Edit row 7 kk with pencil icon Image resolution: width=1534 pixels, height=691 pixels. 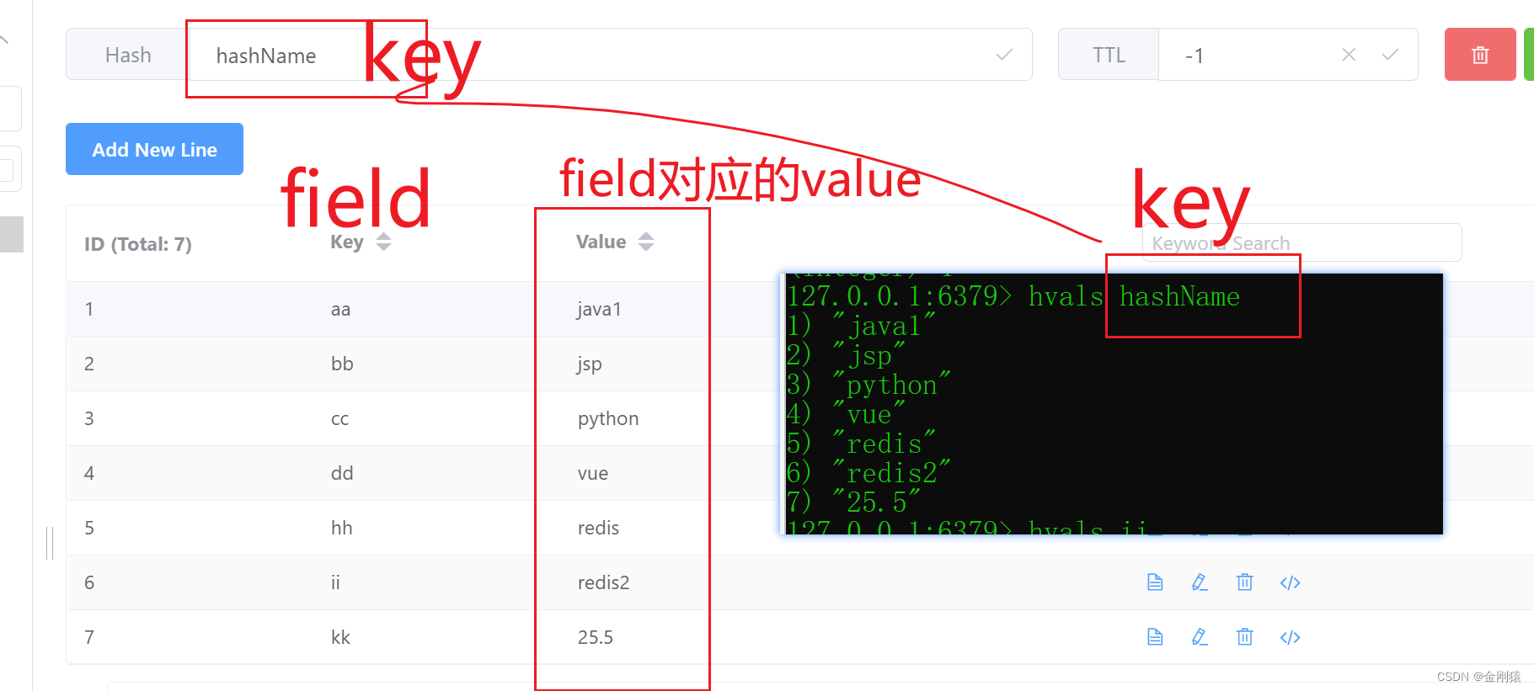[x=1200, y=637]
